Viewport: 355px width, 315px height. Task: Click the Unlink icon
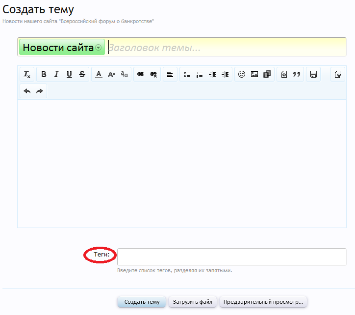(153, 74)
